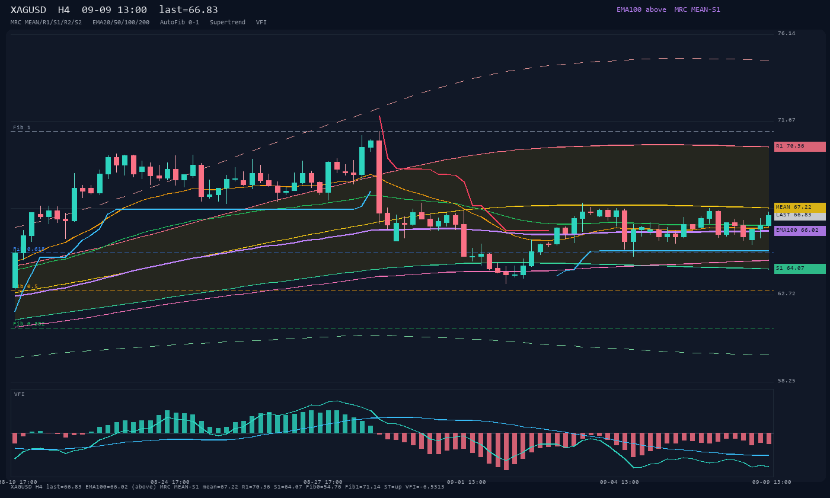Click the 09-01 13:00 time axis label
Viewport: 830px width, 498px height.
click(x=467, y=482)
